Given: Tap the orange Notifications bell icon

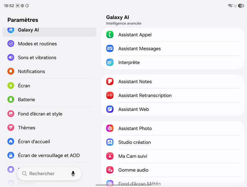Looking at the screenshot, I should click(x=11, y=72).
